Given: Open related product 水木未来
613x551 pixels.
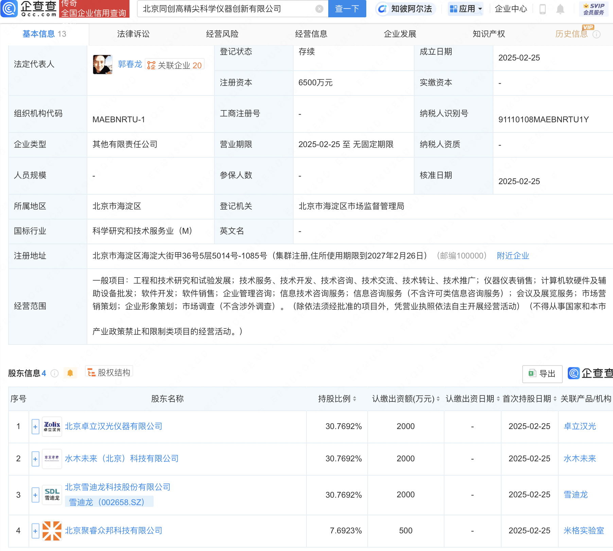Looking at the screenshot, I should point(580,459).
